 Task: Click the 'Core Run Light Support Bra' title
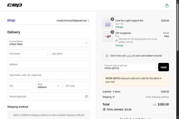coord(129,20)
